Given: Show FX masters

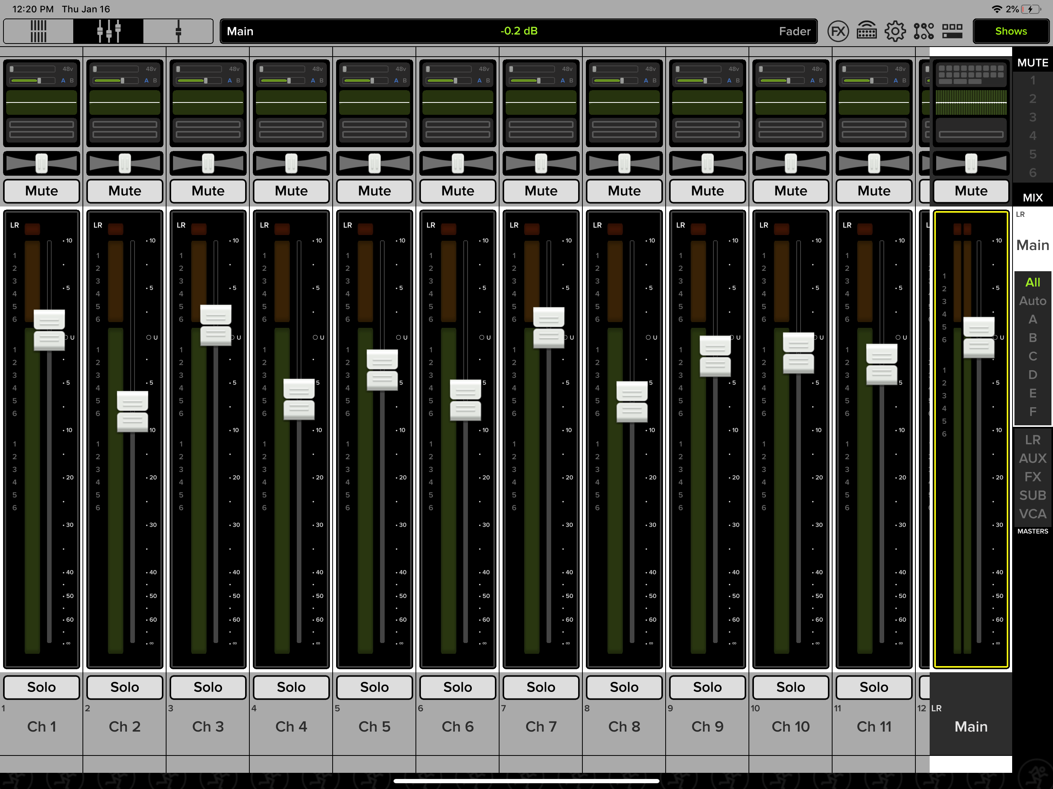Looking at the screenshot, I should coord(1032,477).
